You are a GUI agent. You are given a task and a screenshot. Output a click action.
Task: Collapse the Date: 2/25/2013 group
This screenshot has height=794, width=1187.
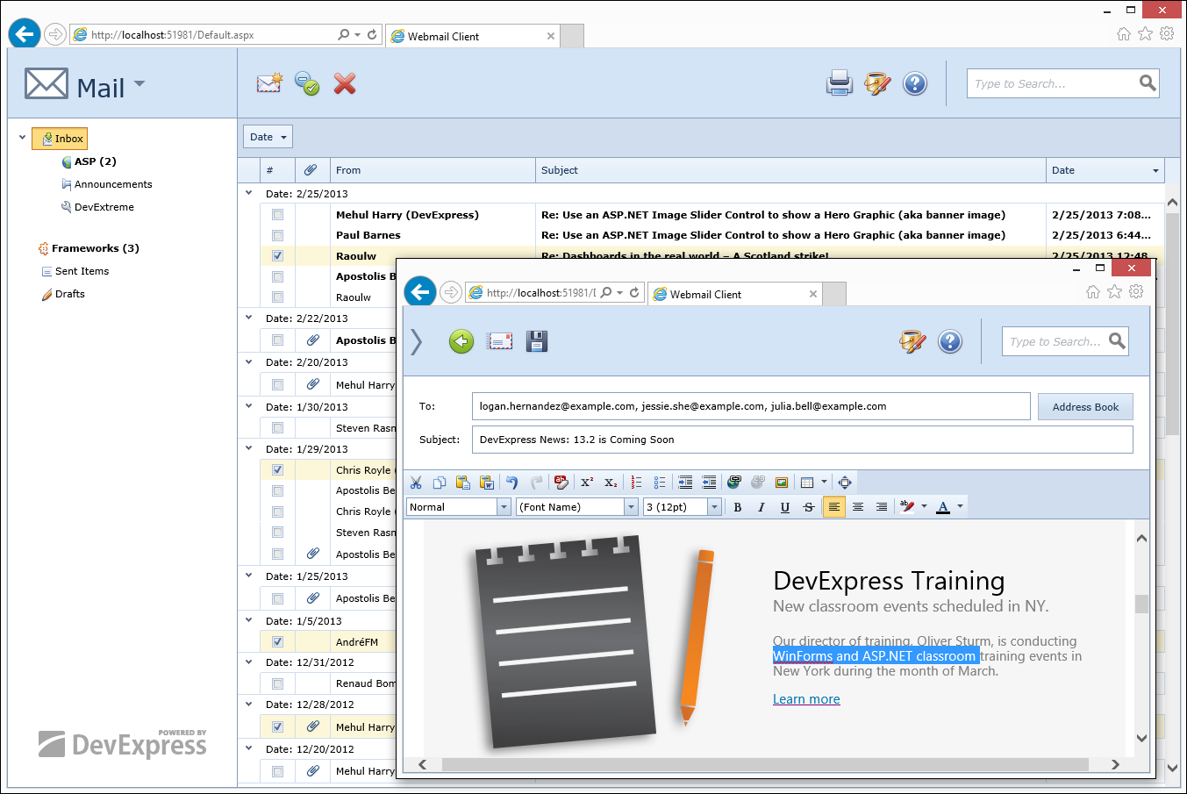[x=249, y=194]
